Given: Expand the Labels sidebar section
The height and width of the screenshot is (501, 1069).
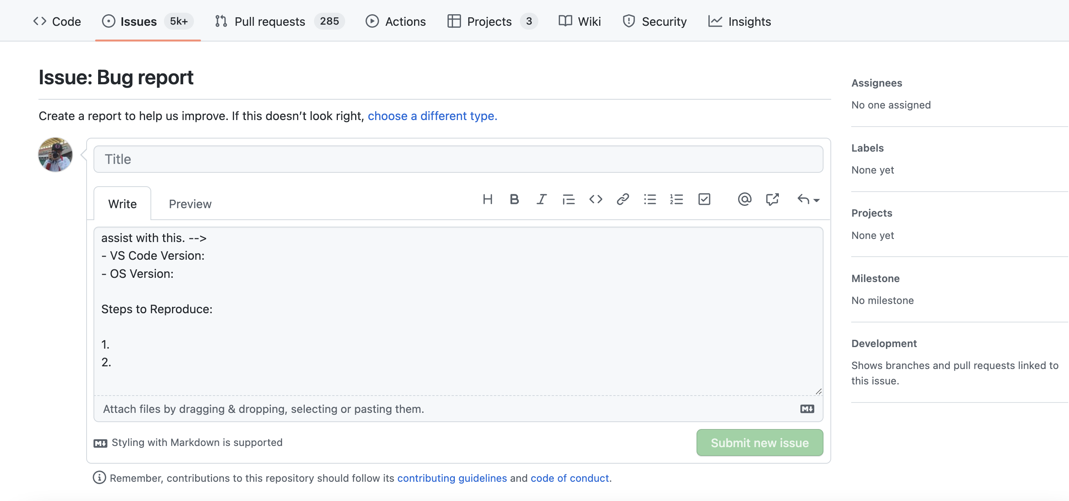Looking at the screenshot, I should [x=867, y=148].
